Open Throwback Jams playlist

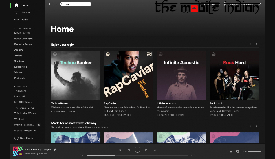tap(24, 108)
